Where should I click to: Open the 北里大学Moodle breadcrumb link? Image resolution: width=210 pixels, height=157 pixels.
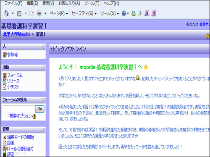[17, 34]
